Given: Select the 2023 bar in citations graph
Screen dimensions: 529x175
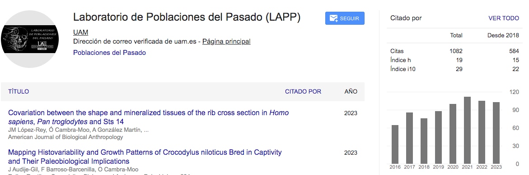Looking at the screenshot, I should (x=496, y=133).
